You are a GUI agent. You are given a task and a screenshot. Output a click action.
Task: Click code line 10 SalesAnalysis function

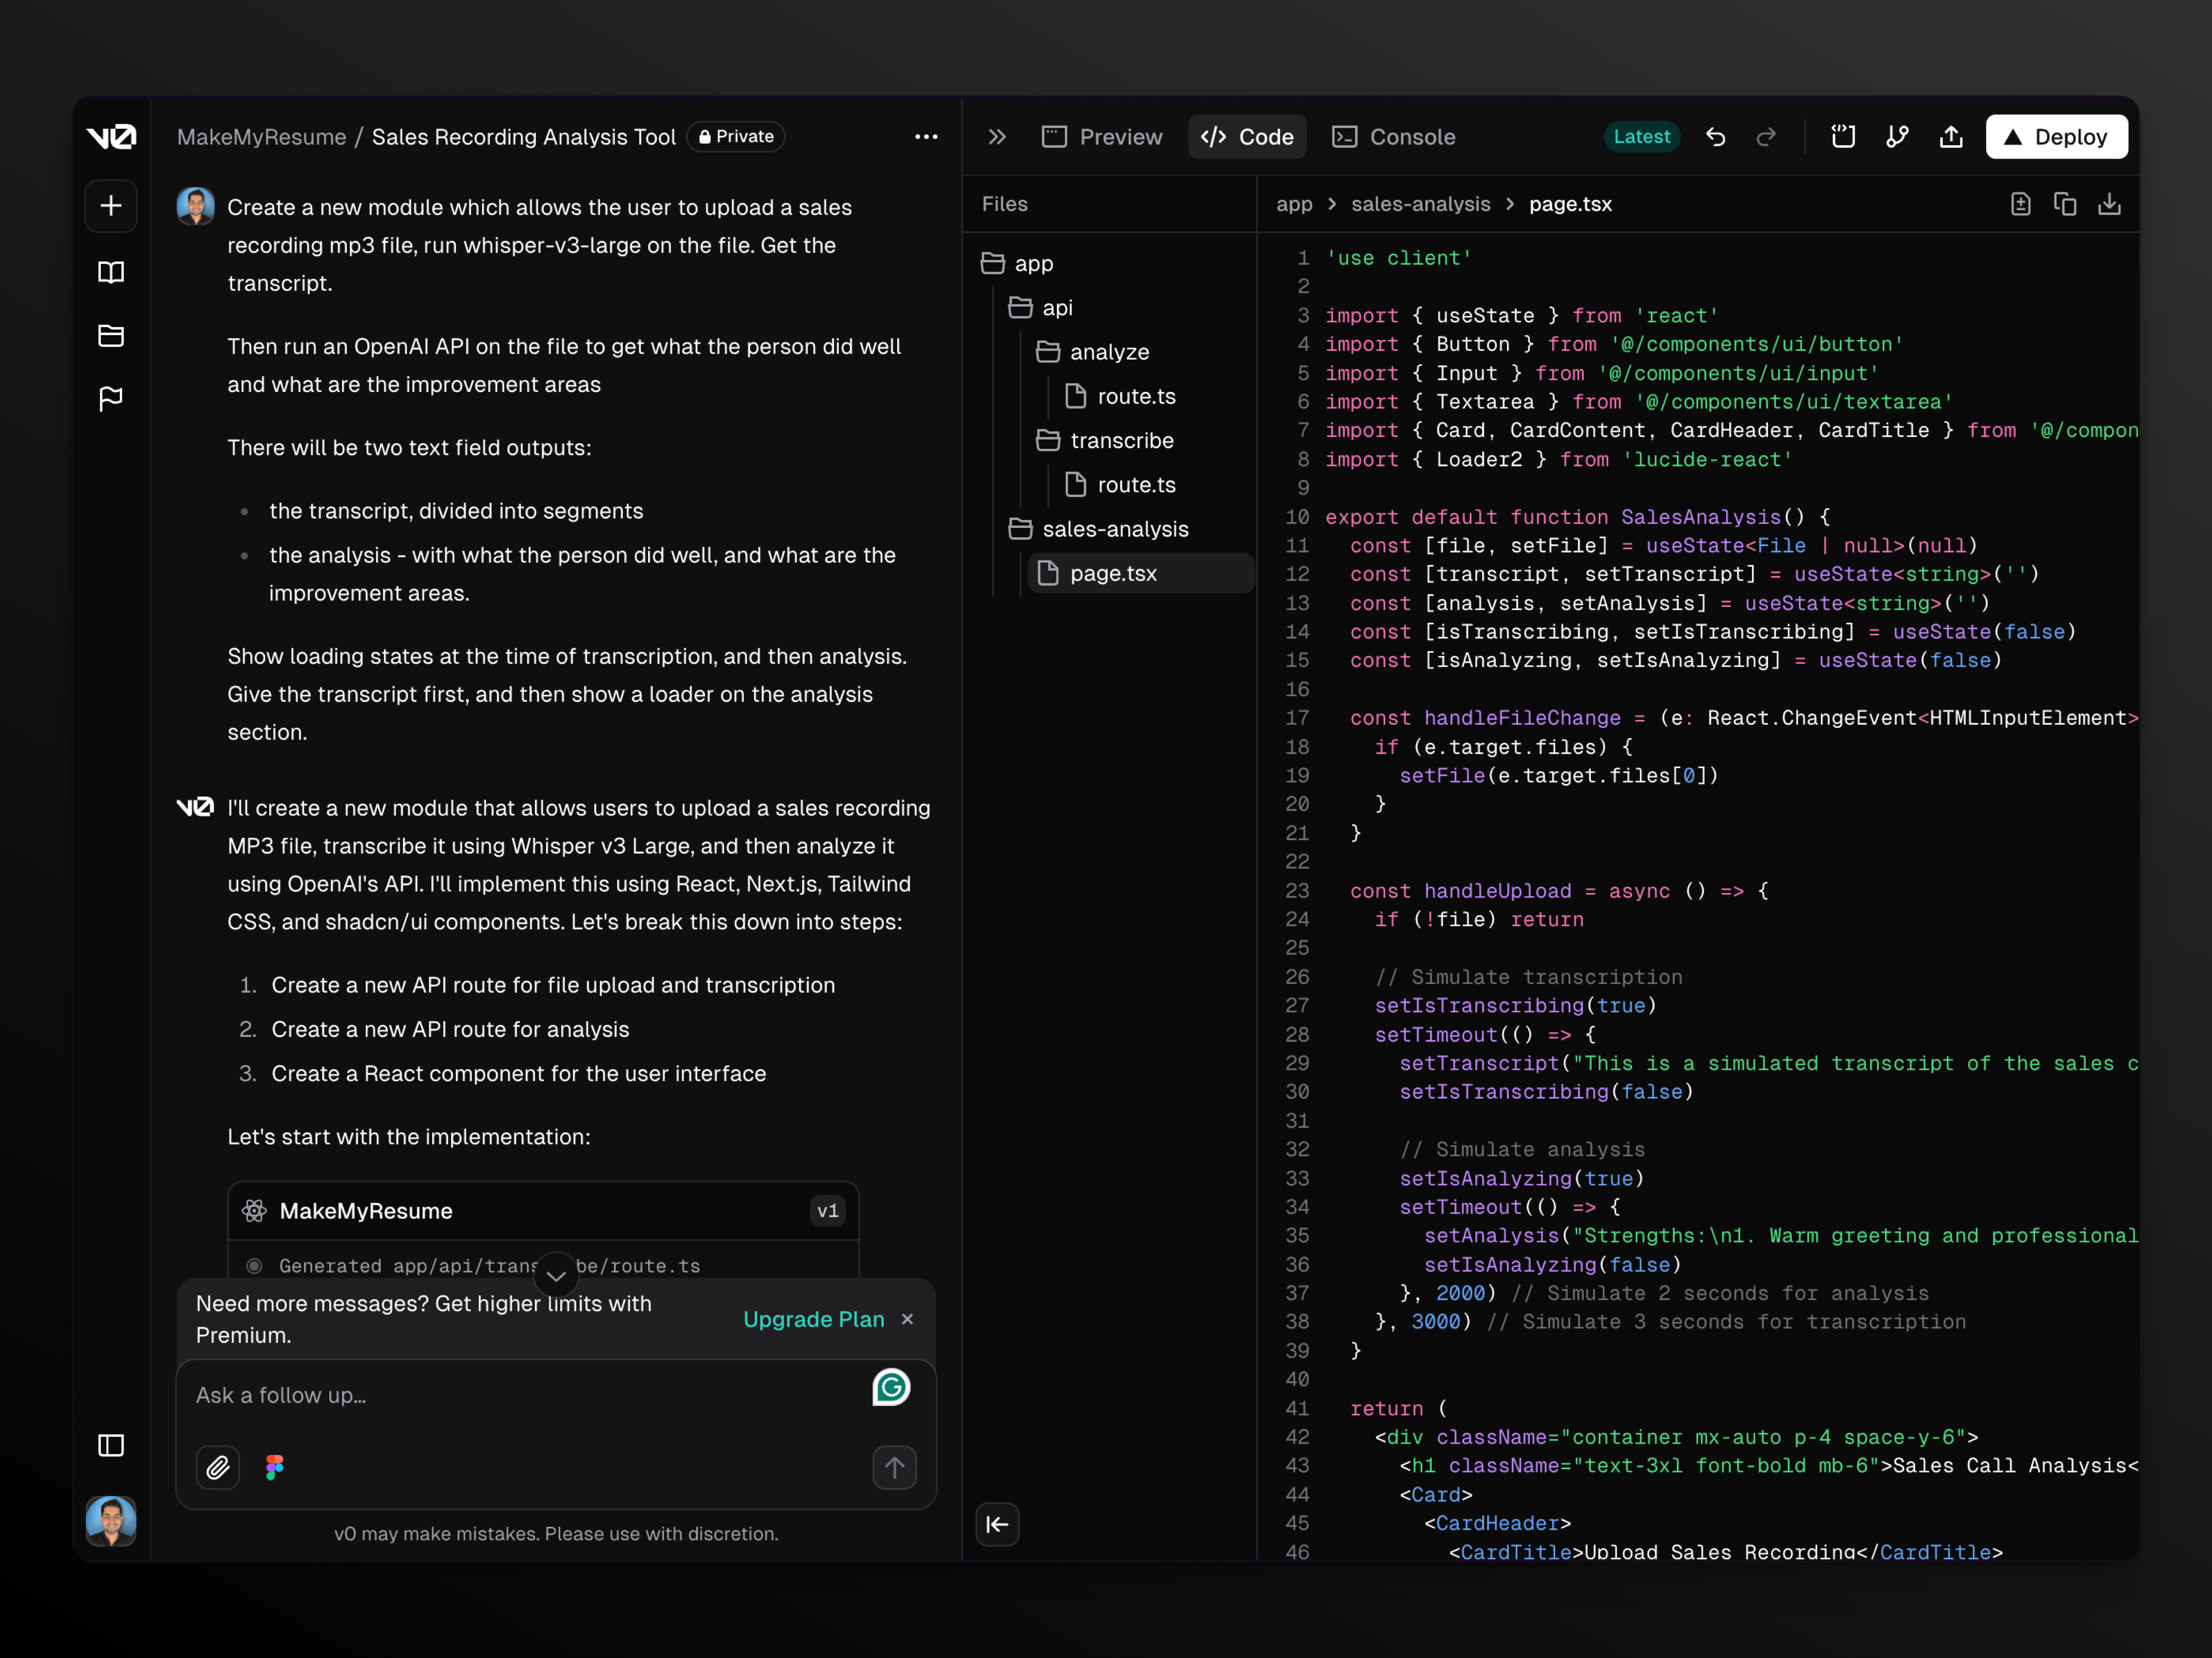[x=1578, y=517]
